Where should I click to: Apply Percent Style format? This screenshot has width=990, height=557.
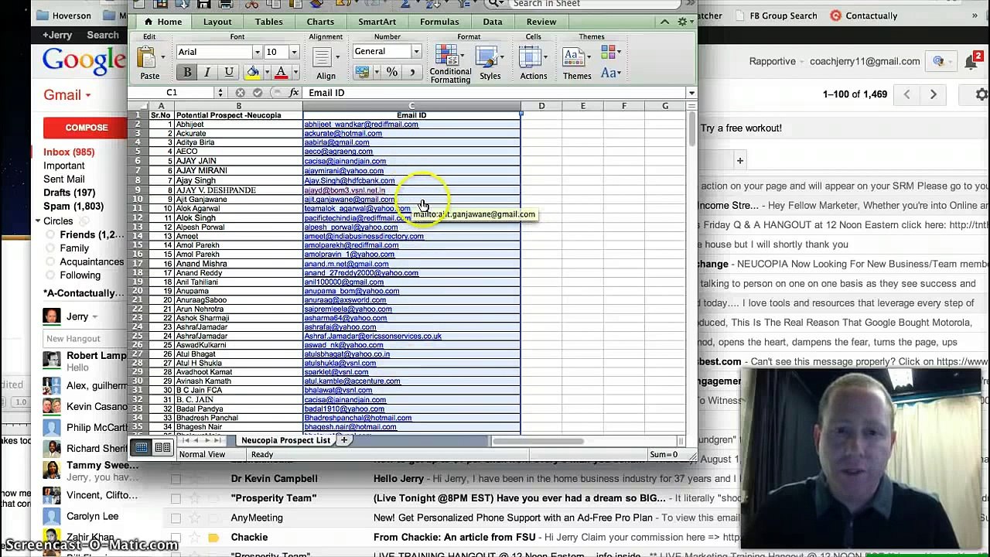point(392,72)
